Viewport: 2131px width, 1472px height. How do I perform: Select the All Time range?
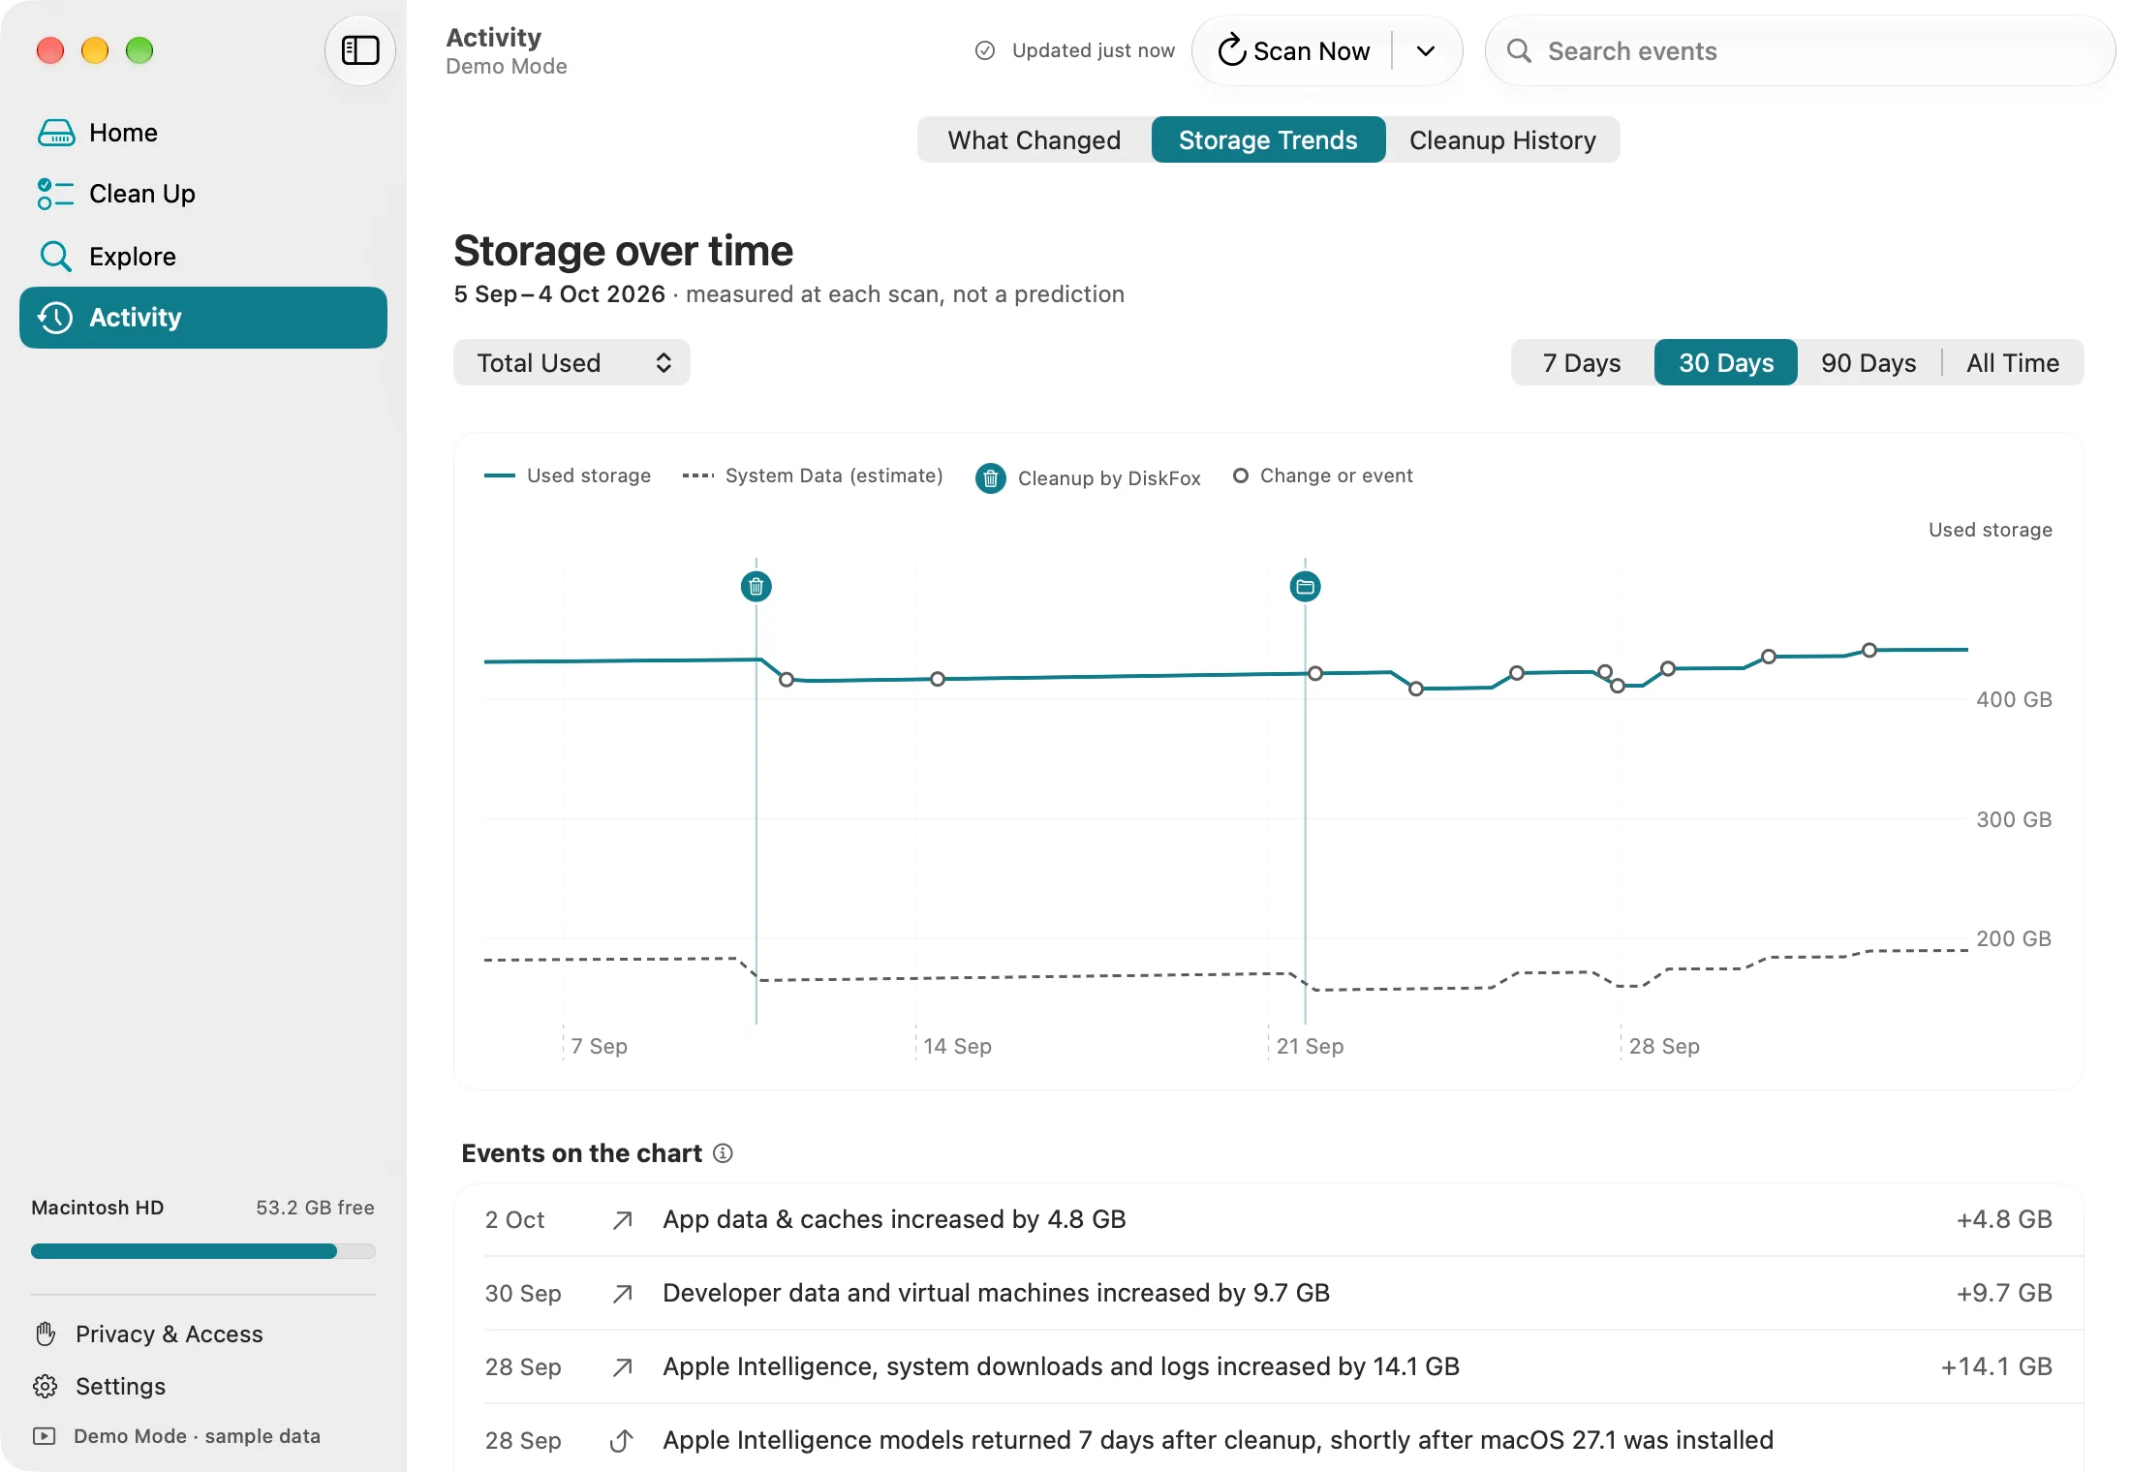[x=2013, y=363]
